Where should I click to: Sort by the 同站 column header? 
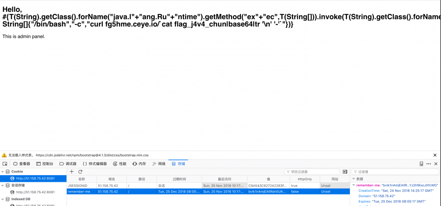[x=335, y=179]
